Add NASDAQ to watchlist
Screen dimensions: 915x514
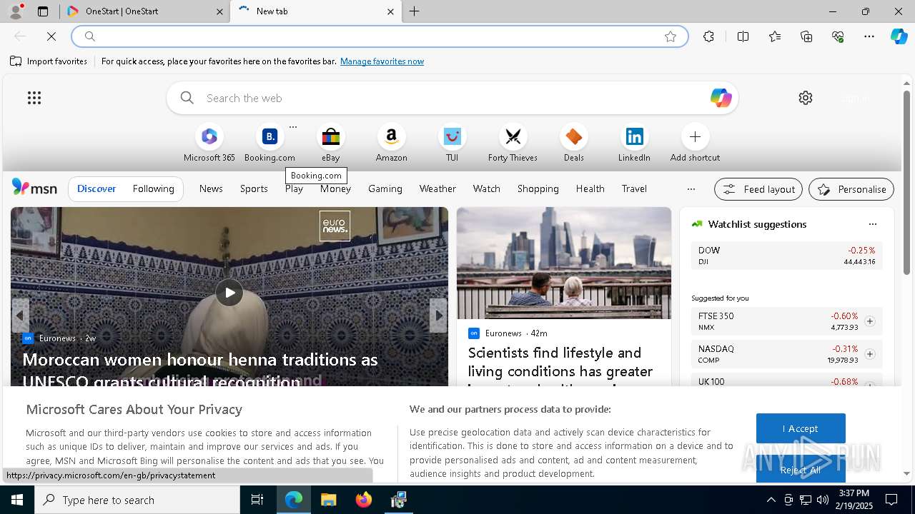[x=869, y=354]
